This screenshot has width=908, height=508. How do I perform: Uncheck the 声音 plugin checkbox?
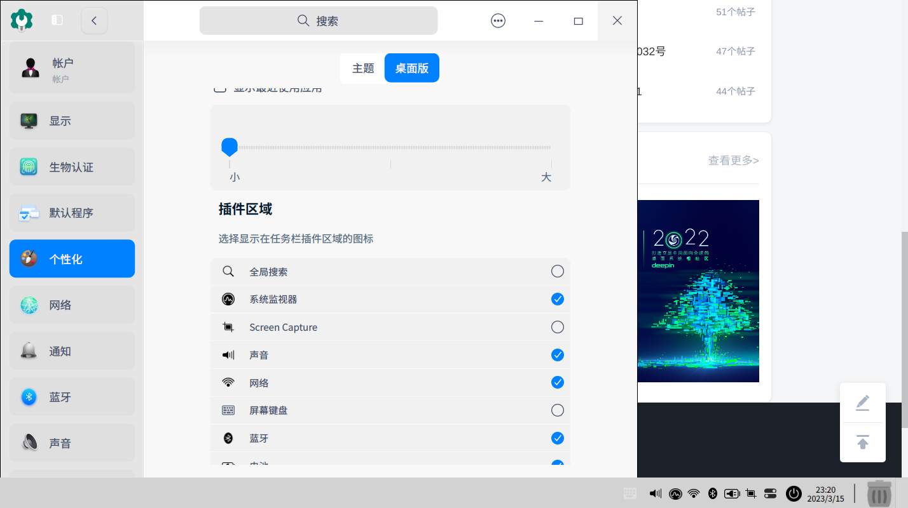(x=558, y=355)
